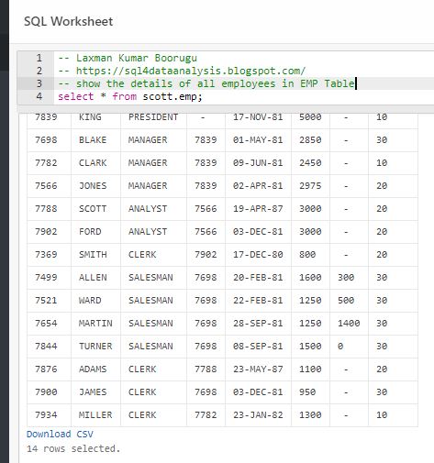Screen dimensions: 434x463
Task: Click hire date 19-APR-87
Action: [258, 209]
